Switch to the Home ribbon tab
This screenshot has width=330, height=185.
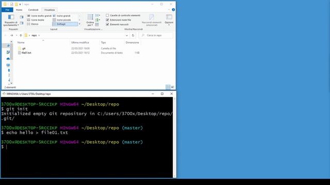click(x=19, y=10)
